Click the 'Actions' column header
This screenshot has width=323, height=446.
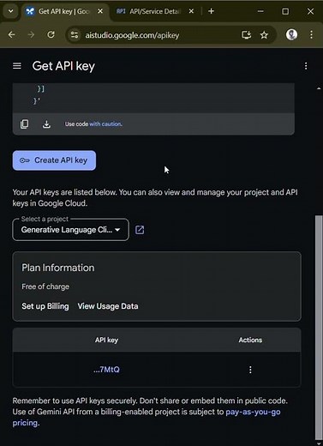(x=250, y=340)
